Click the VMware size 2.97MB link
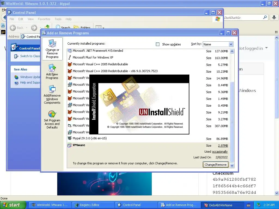This screenshot has height=209, width=279. point(223,146)
